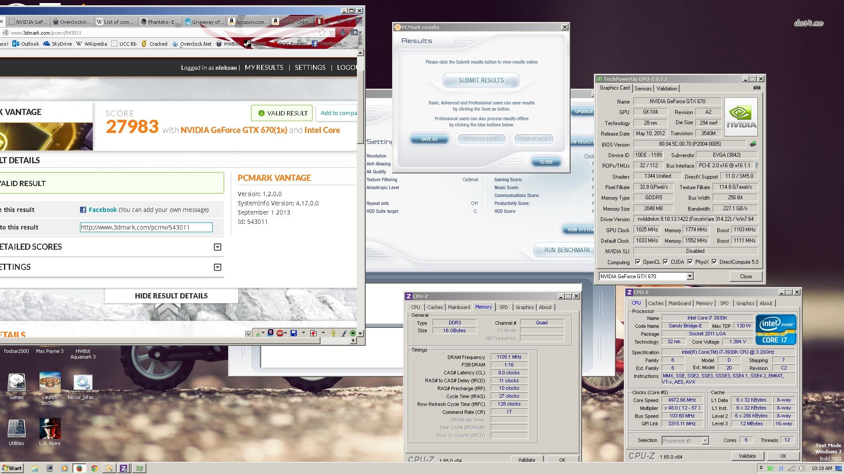Open the dropdown arrow beside Adblock Plus icon
The width and height of the screenshot is (844, 474).
click(x=286, y=333)
